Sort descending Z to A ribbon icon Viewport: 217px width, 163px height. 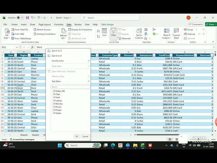(99, 36)
